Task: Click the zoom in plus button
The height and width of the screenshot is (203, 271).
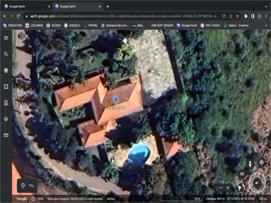Action: point(228,187)
